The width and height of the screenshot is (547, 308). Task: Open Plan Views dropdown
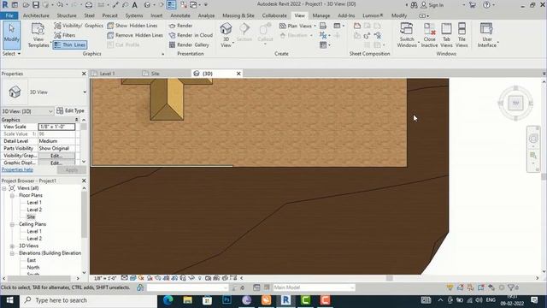297,26
